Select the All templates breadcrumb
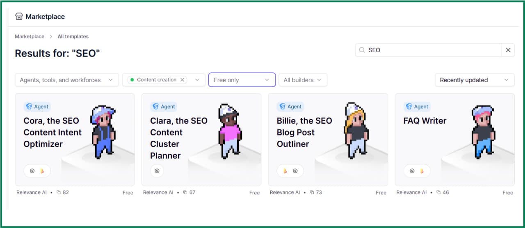The width and height of the screenshot is (525, 228). pyautogui.click(x=73, y=37)
